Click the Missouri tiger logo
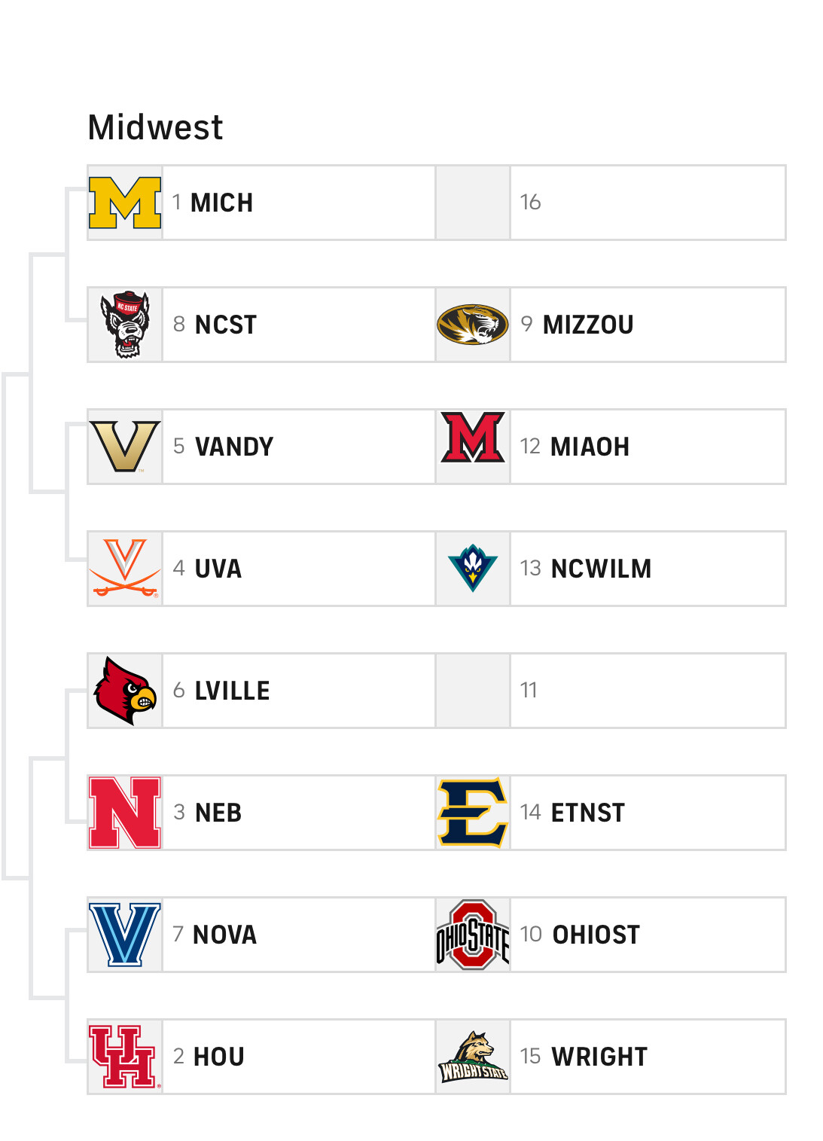 [x=473, y=325]
